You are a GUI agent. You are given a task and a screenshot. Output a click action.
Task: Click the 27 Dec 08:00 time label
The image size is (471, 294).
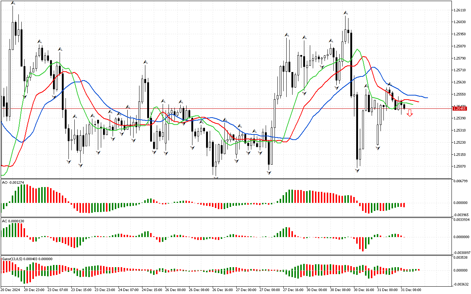pos(270,290)
